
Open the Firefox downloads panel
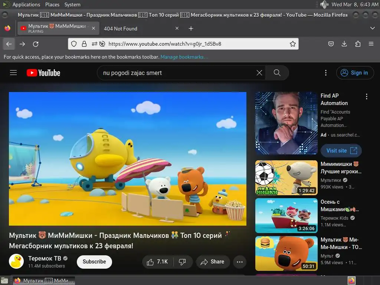344,44
